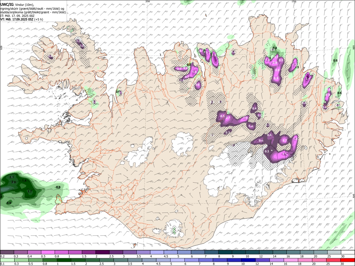Click the bright red rain legend swatch

point(347,260)
